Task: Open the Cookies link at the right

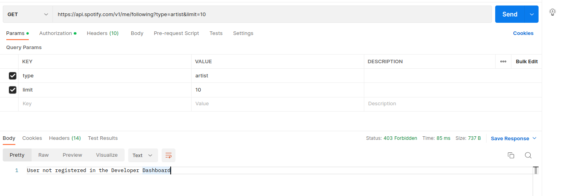Action: pos(523,33)
